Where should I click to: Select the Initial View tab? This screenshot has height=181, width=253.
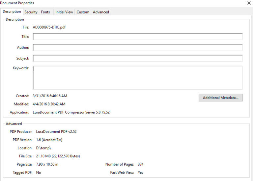tap(64, 12)
